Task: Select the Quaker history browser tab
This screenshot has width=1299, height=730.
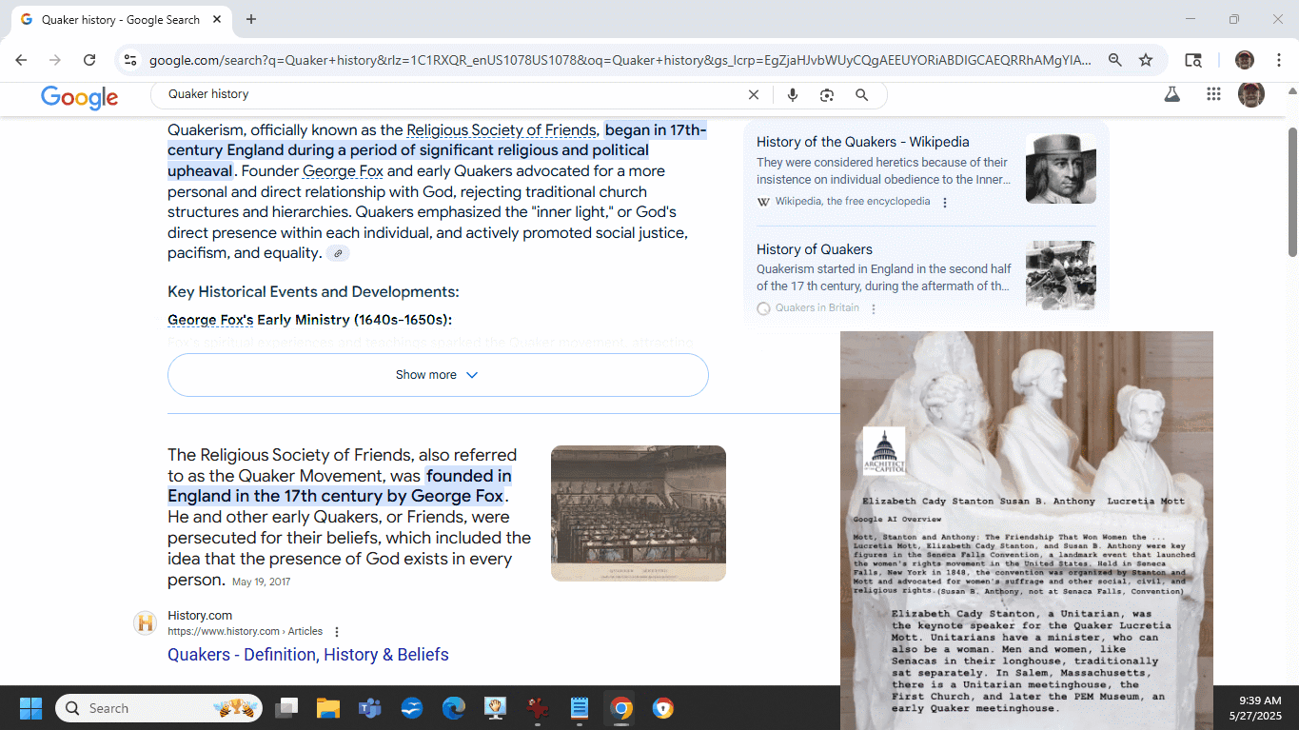Action: [x=120, y=20]
